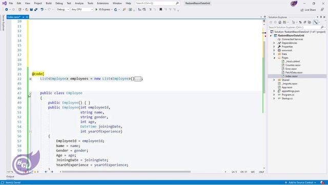This screenshot has height=185, width=328.
Task: Expand the Dependencies node
Action: coord(274,43)
